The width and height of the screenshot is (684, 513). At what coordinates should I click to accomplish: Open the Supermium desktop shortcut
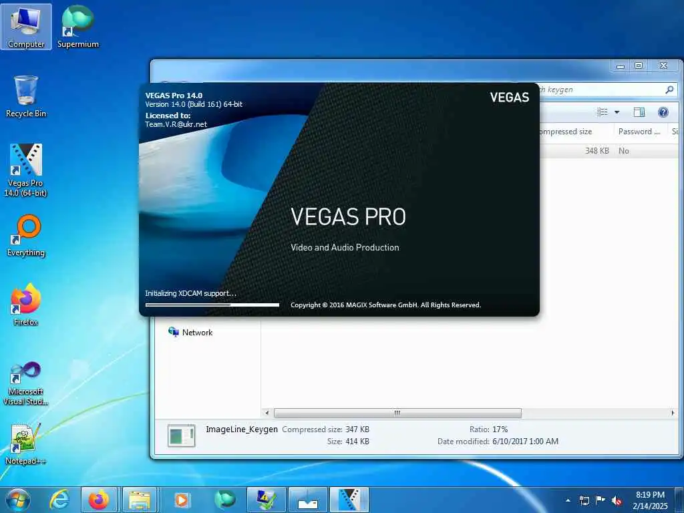click(78, 27)
